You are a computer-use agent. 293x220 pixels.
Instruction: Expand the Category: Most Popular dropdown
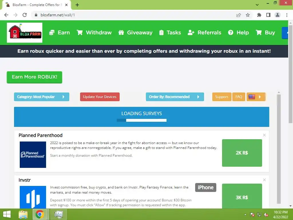click(41, 97)
